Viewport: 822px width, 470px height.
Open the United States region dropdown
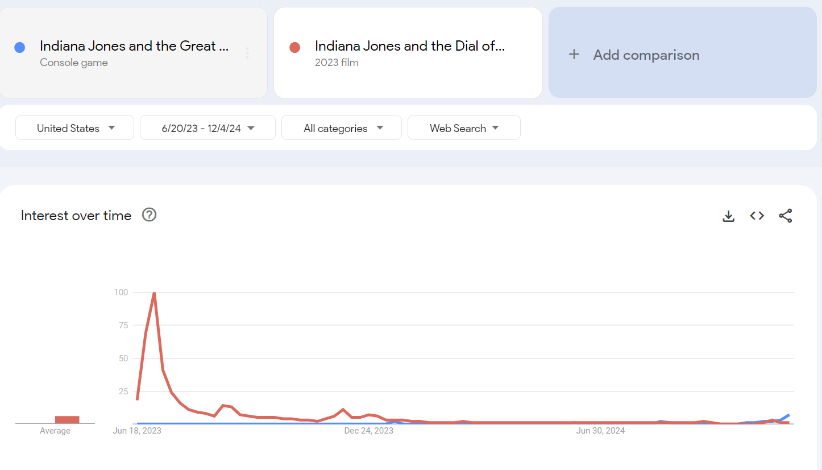click(x=74, y=127)
